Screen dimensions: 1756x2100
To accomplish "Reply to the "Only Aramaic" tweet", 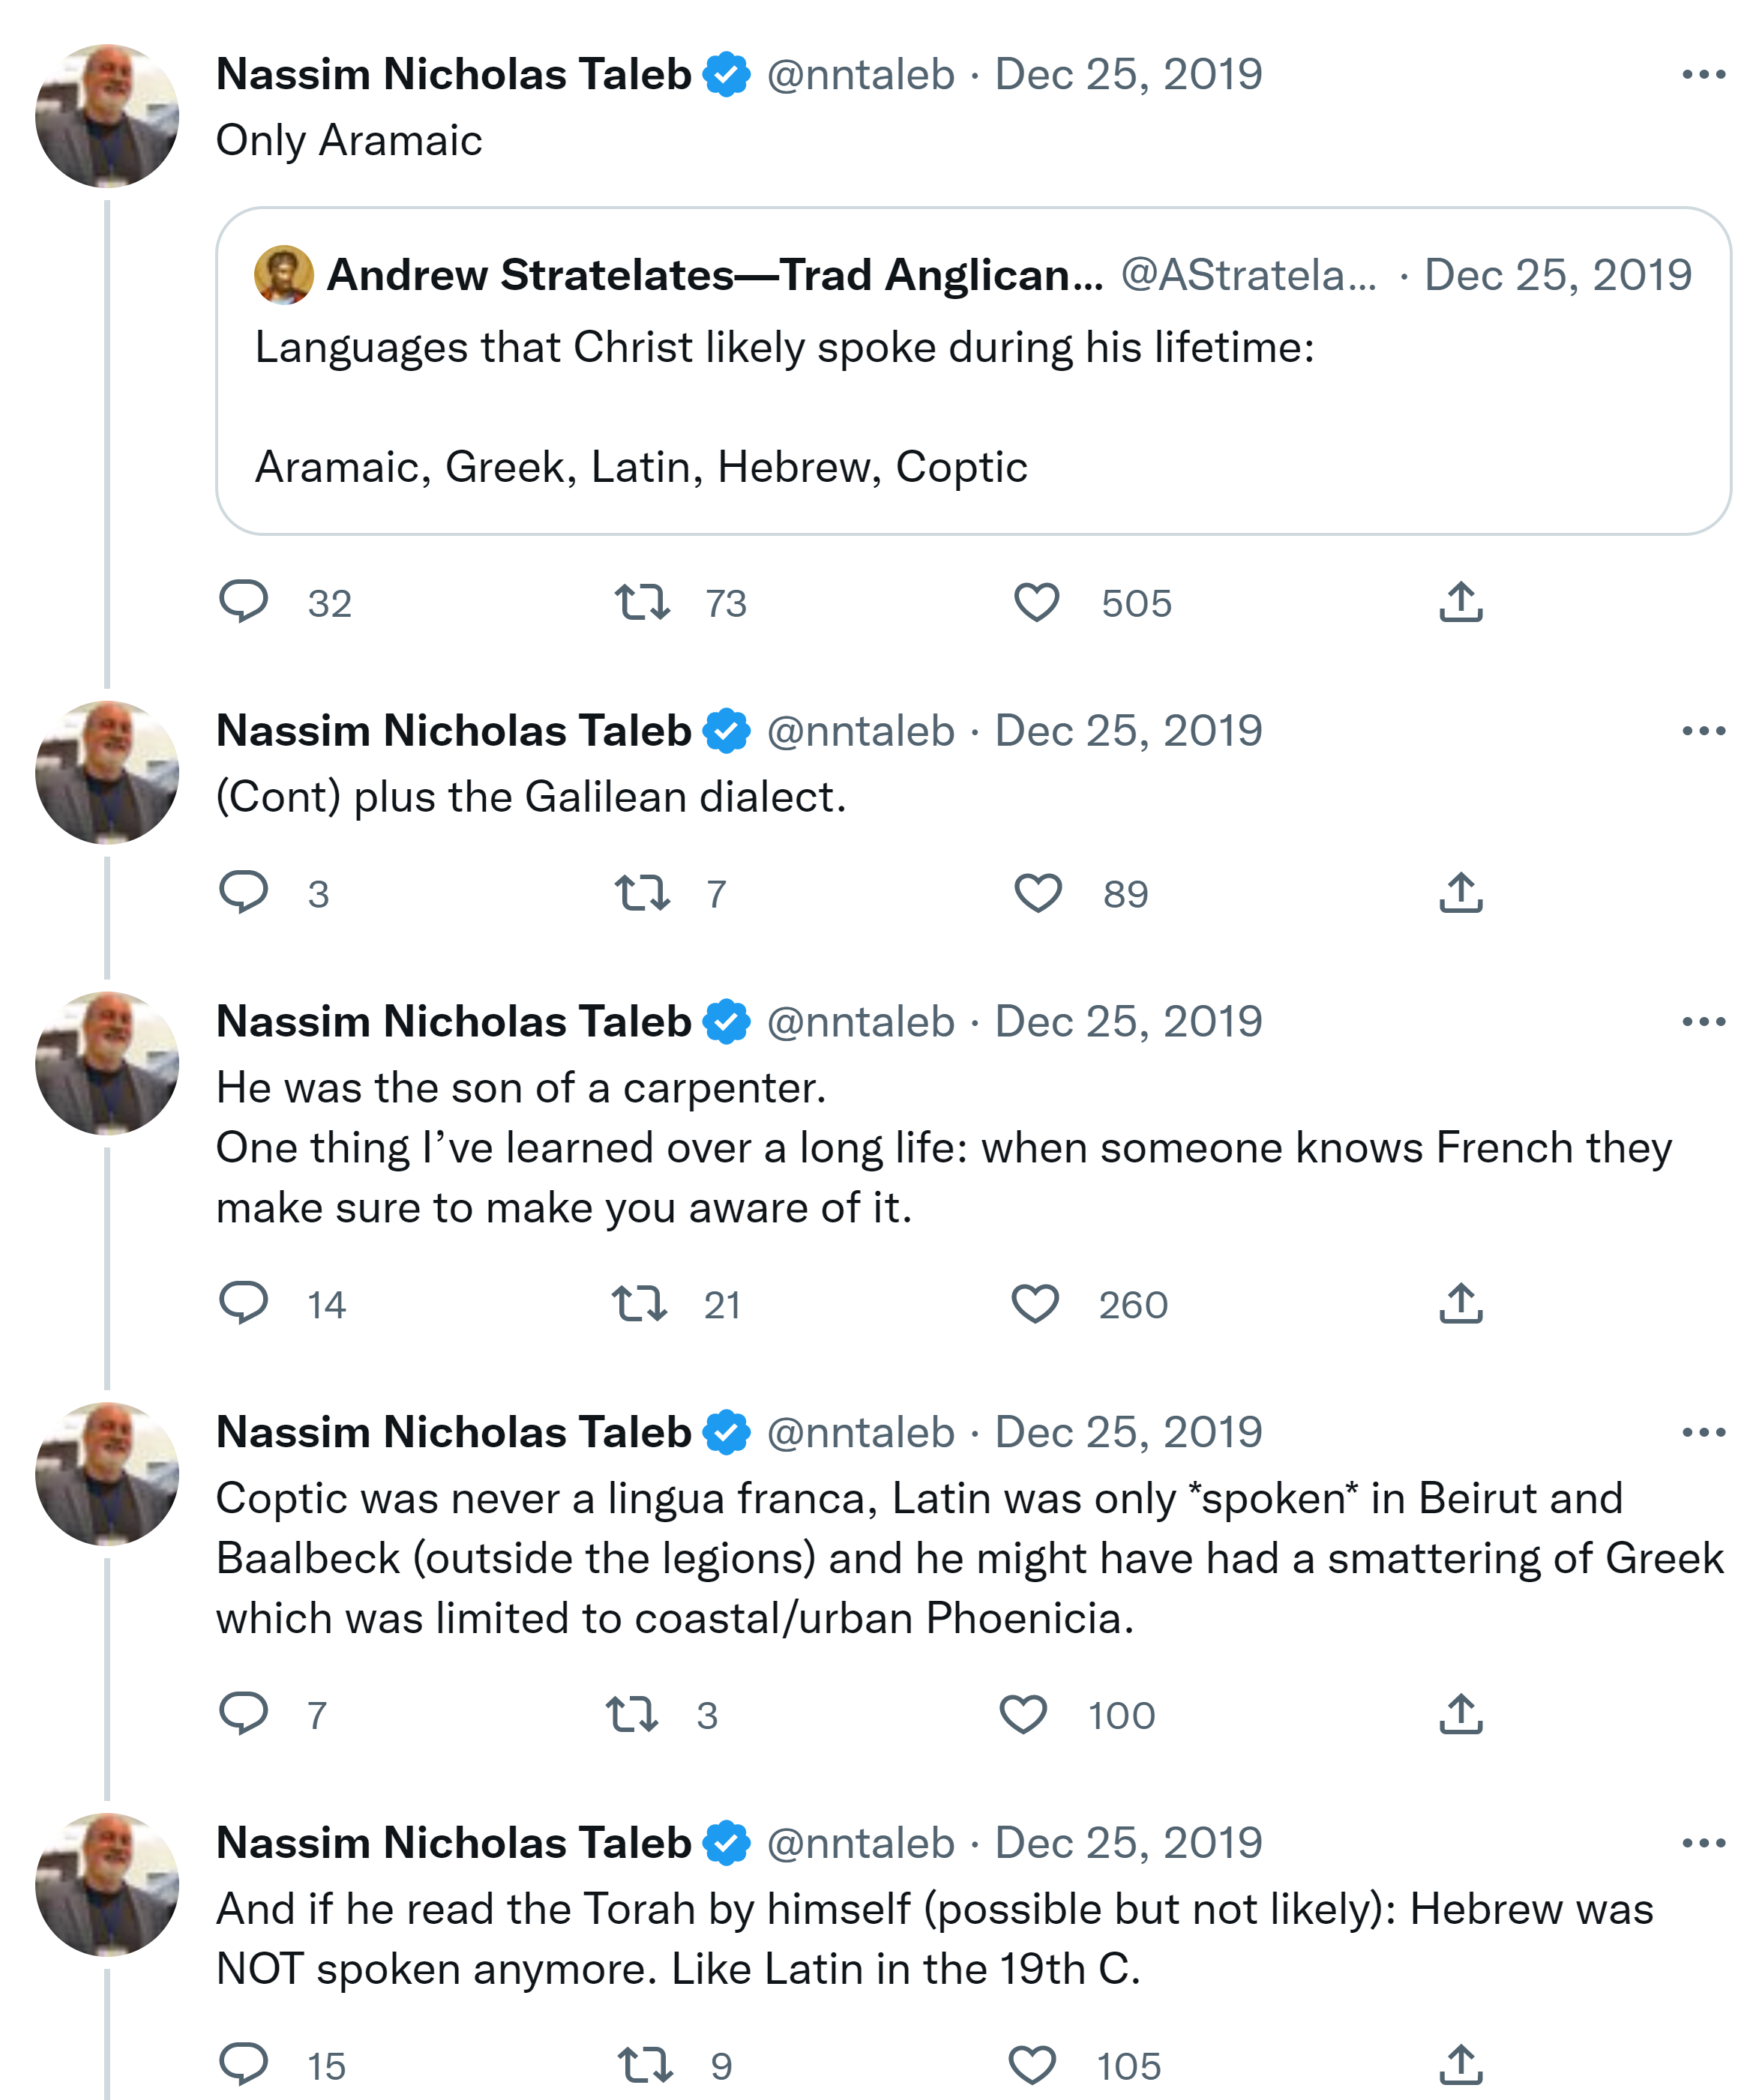I will click(243, 602).
